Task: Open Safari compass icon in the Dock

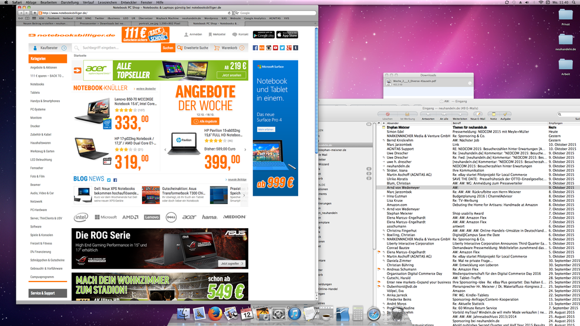Action: click(x=373, y=314)
